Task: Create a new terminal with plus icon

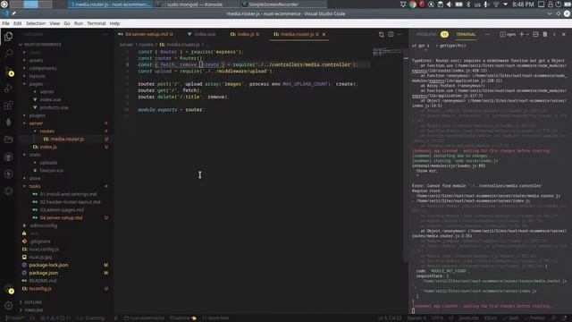Action: 521,34
